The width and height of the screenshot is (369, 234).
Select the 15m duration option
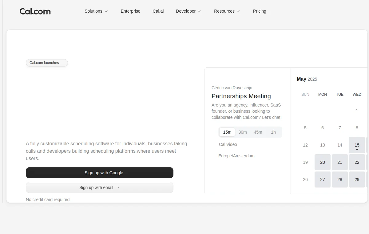pyautogui.click(x=227, y=132)
